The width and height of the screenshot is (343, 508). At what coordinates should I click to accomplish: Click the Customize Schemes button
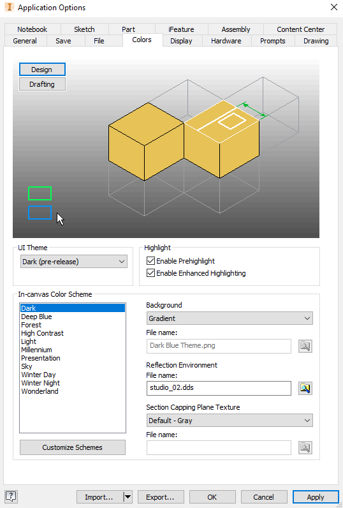pyautogui.click(x=73, y=447)
